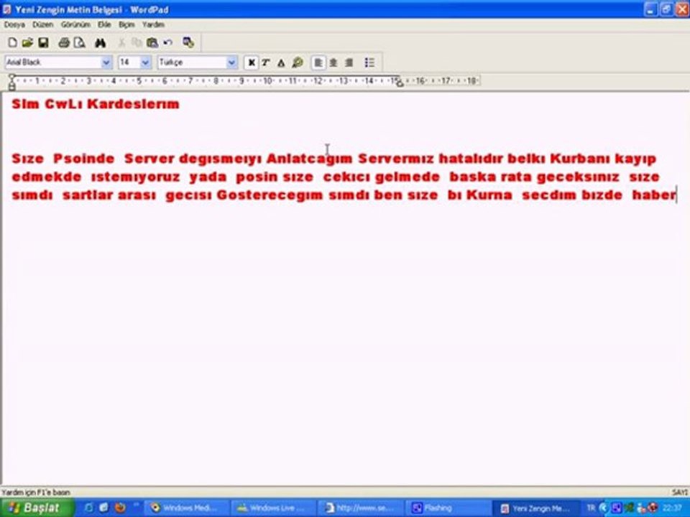Open the text color palette button
The height and width of the screenshot is (517, 690).
tap(298, 63)
